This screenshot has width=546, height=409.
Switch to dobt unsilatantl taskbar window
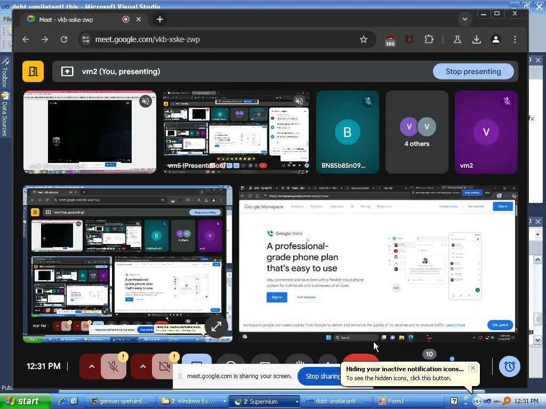(x=335, y=402)
